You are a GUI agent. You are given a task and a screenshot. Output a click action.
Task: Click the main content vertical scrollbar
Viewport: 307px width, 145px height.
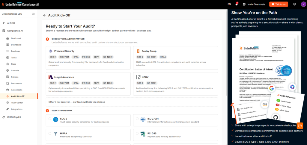pos(227,53)
